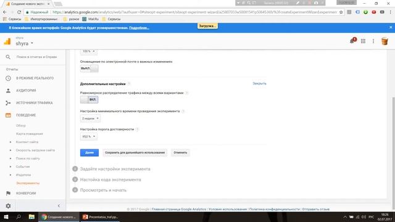The width and height of the screenshot is (395, 222).
Task: Click the Traffic sources icon
Action: coord(8,103)
